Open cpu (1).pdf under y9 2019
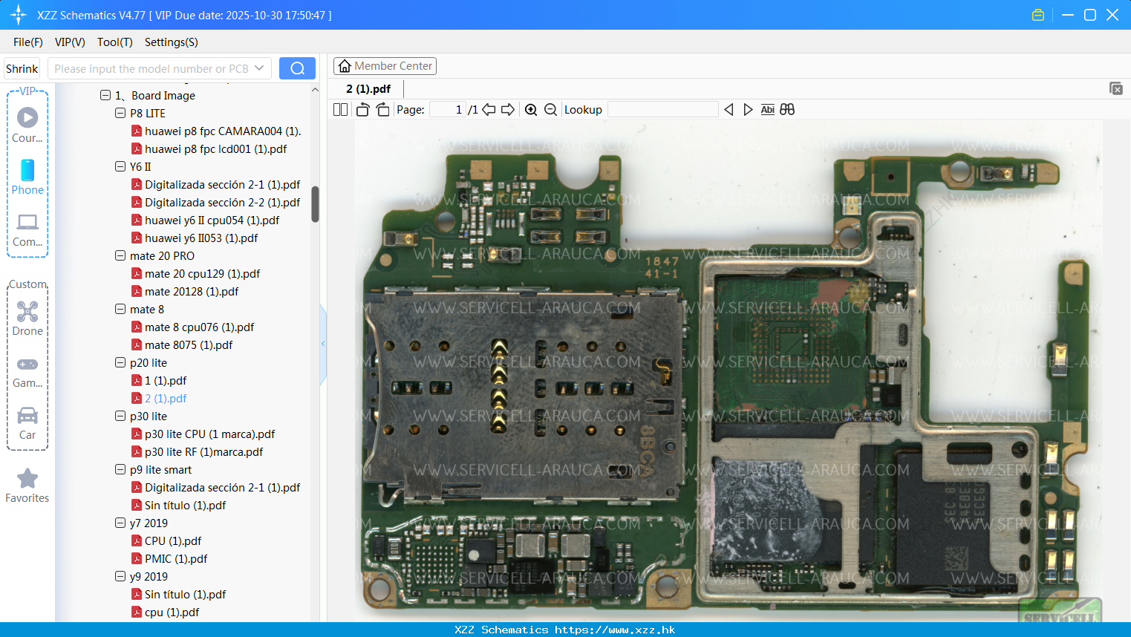1131x637 pixels. tap(172, 612)
